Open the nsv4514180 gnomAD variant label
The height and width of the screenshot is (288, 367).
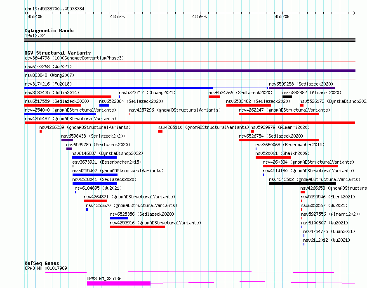click(x=308, y=171)
